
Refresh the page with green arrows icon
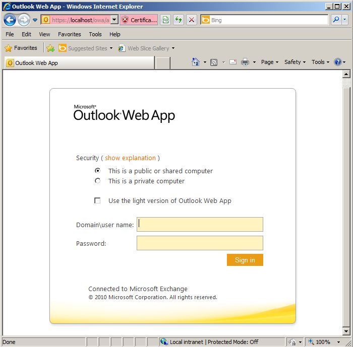pos(179,20)
